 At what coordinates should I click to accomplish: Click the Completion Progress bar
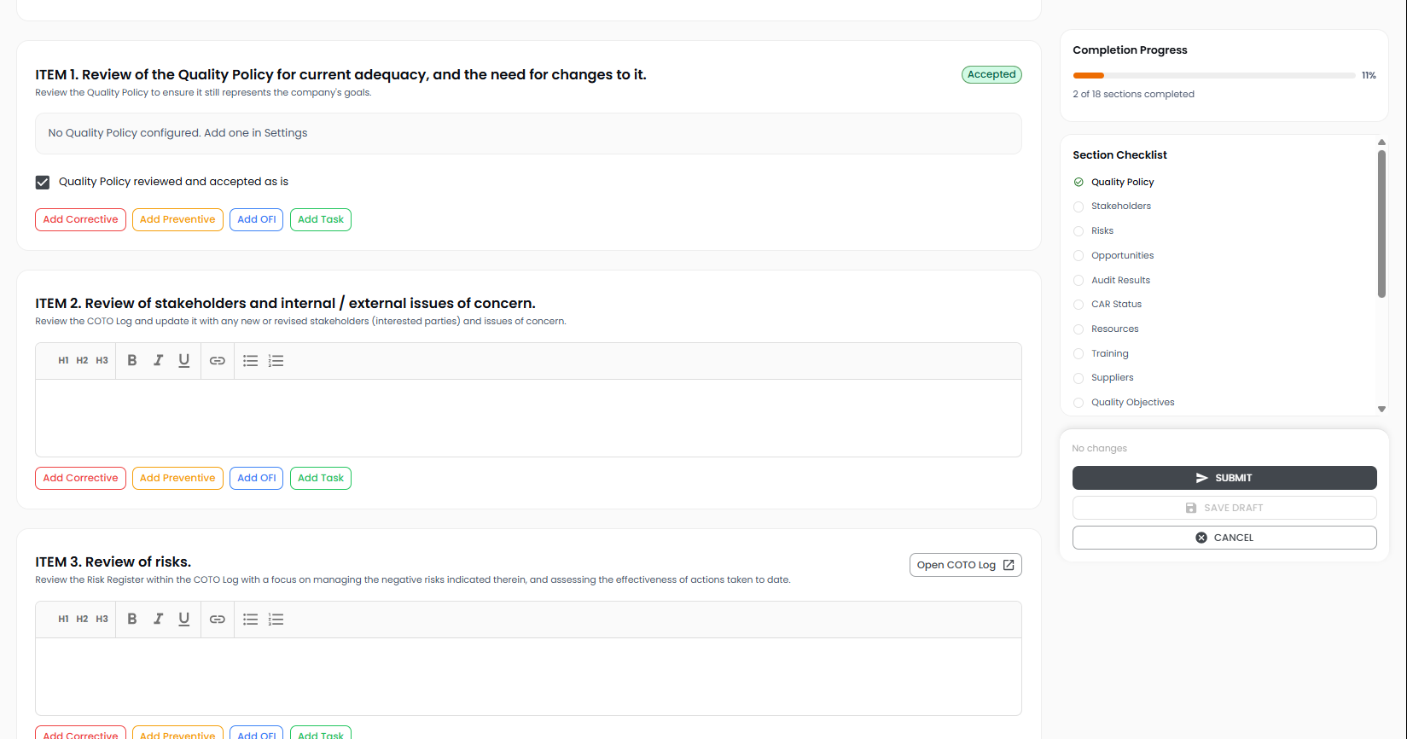1213,76
